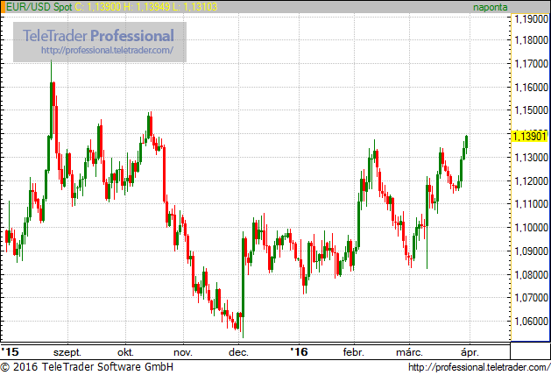The image size is (551, 375).
Task: Click the márc. month label
Action: 409,352
